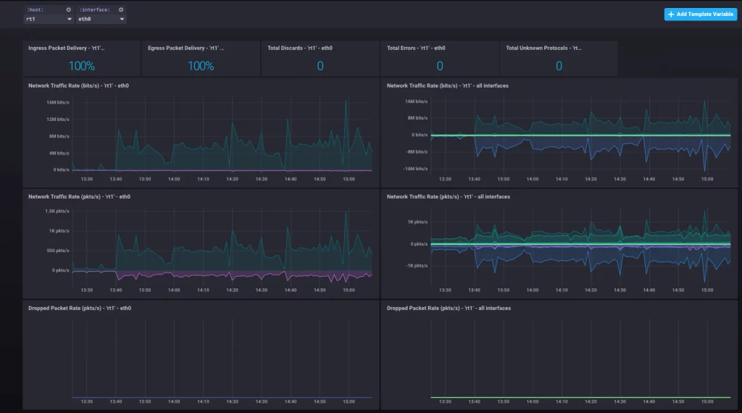Click the Add Template Variable button

pos(700,14)
